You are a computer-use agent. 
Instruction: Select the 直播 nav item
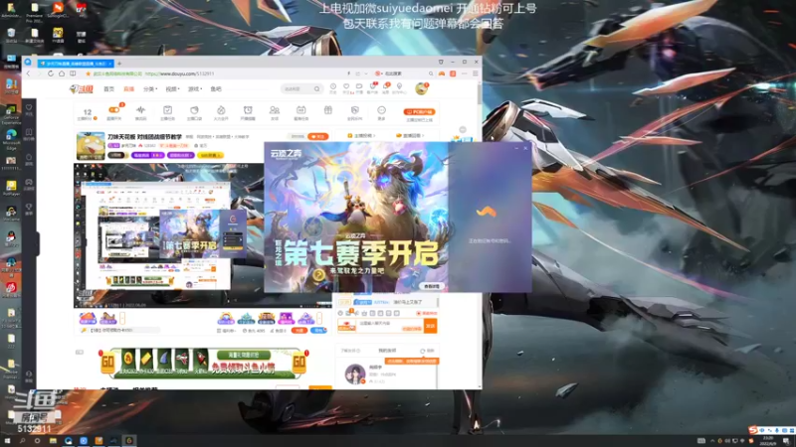[x=129, y=89]
